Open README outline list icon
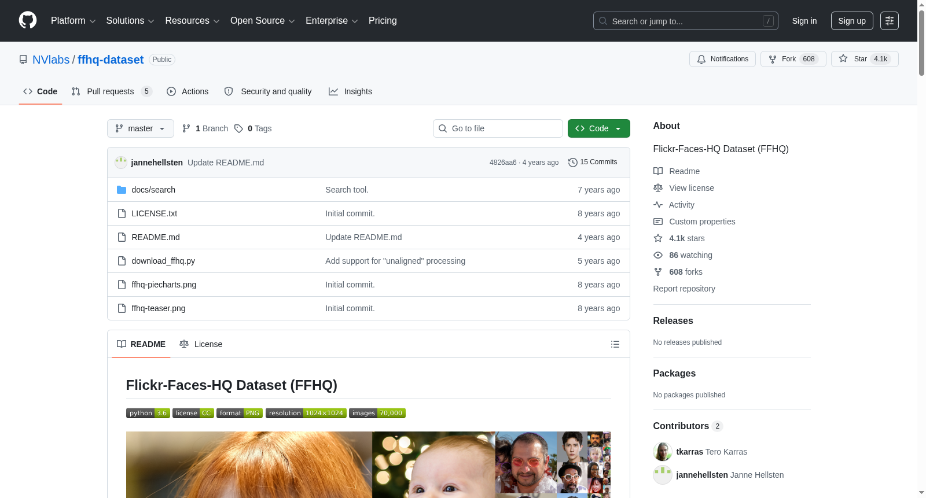 click(x=615, y=344)
